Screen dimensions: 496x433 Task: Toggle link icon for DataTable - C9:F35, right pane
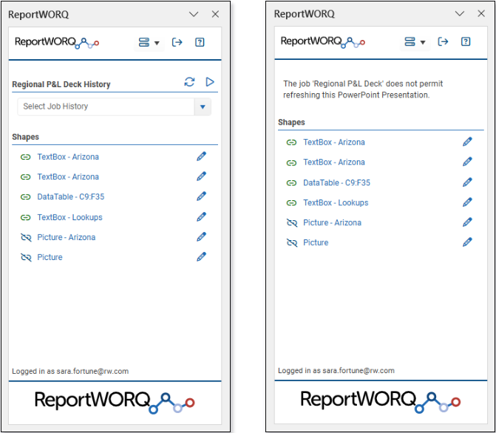tap(291, 183)
